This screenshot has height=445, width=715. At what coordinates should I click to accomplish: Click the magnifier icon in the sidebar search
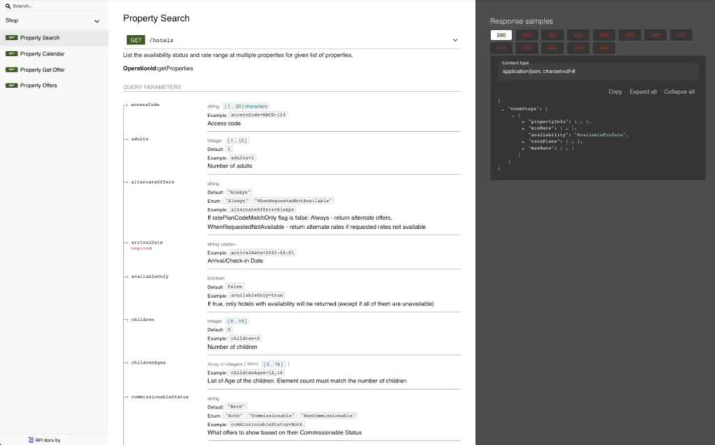pyautogui.click(x=8, y=6)
